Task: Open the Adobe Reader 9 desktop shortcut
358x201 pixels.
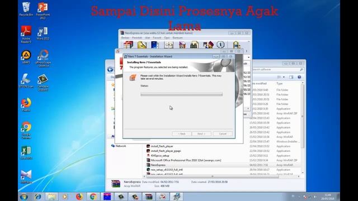Action: [x=26, y=35]
